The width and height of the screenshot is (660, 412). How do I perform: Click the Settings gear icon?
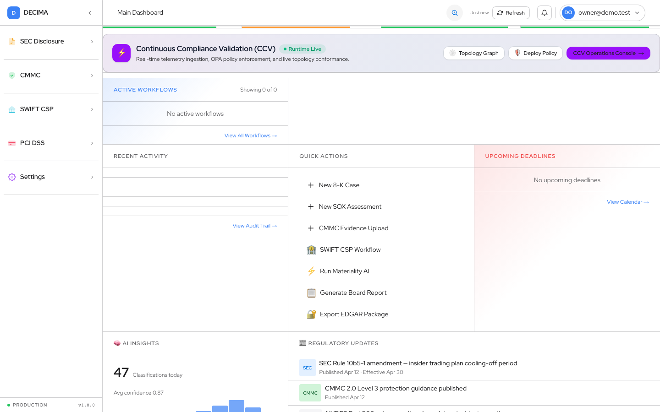[x=12, y=177]
